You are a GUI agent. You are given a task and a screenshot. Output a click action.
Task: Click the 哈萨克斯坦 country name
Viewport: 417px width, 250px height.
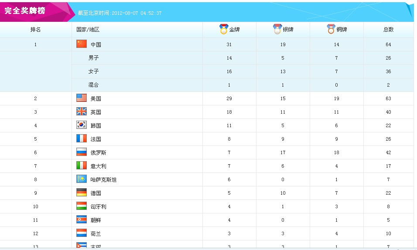(103, 180)
